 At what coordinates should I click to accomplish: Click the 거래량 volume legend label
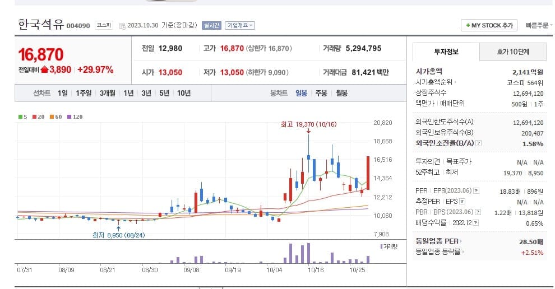point(389,246)
